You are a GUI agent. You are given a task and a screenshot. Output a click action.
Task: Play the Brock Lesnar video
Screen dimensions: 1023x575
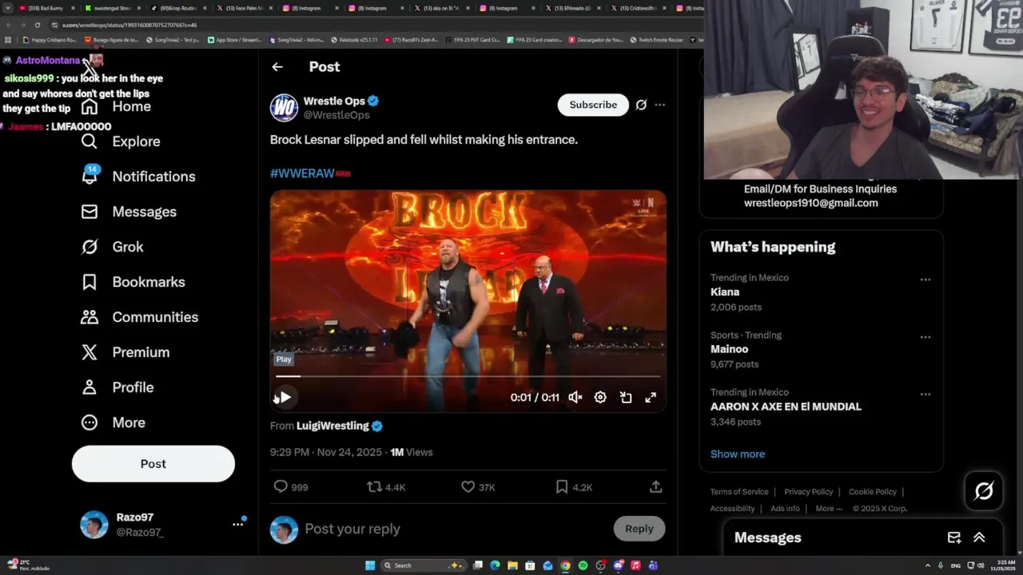click(x=285, y=397)
